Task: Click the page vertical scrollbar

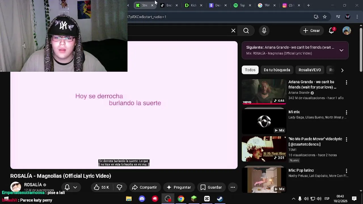Action: pyautogui.click(x=361, y=50)
